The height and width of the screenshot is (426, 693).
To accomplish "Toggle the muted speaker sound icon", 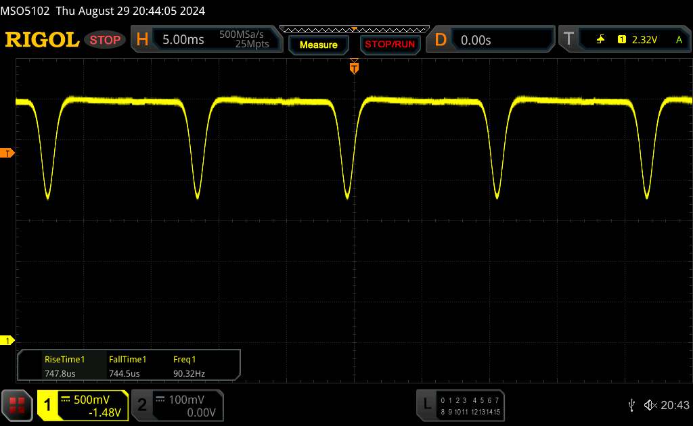I will pos(650,405).
